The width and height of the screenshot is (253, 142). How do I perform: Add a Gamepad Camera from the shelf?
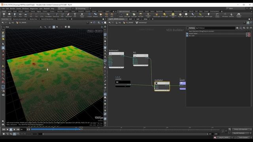(239, 15)
